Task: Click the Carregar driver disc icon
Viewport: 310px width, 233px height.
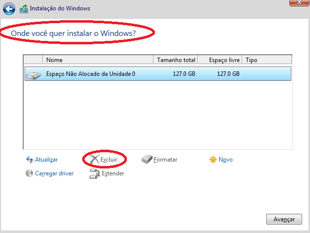Action: [x=29, y=173]
